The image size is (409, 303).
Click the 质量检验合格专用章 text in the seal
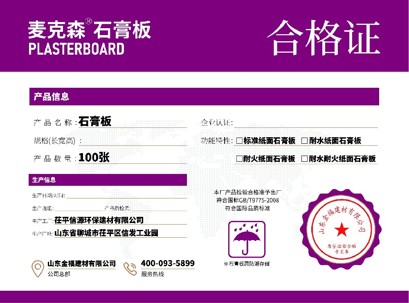[342, 249]
